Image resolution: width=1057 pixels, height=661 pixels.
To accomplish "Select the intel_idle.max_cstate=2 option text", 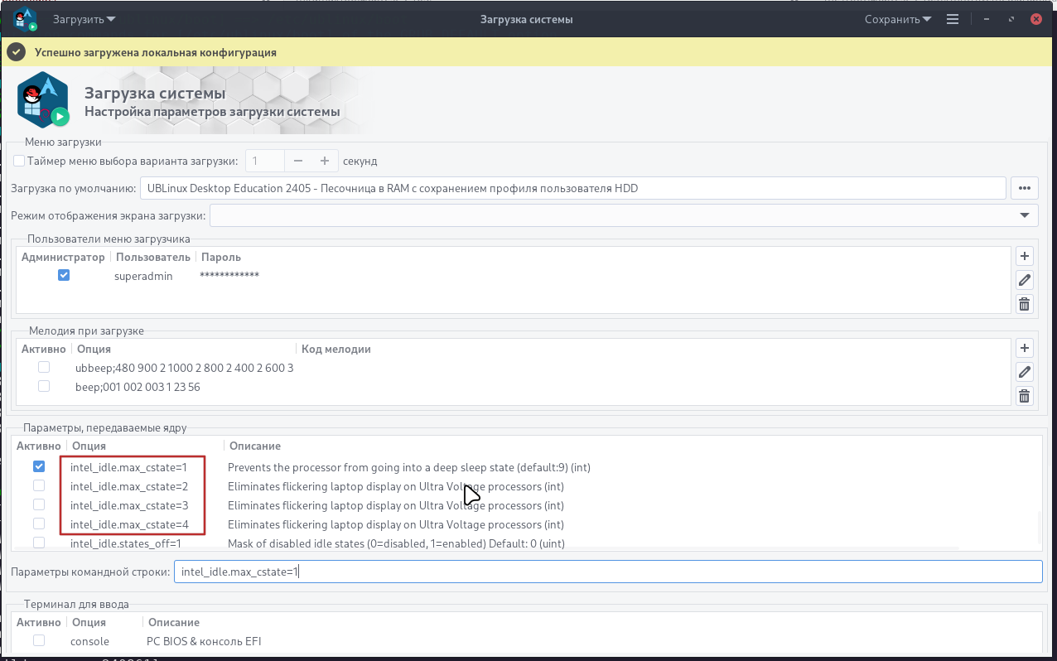I will point(129,486).
